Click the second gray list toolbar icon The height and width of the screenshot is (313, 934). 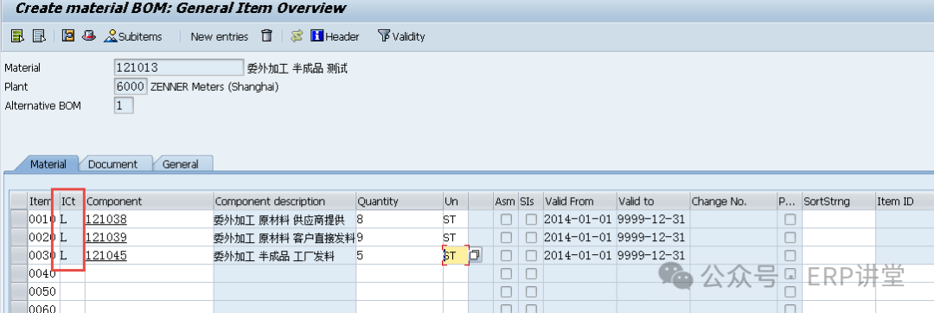(x=39, y=36)
